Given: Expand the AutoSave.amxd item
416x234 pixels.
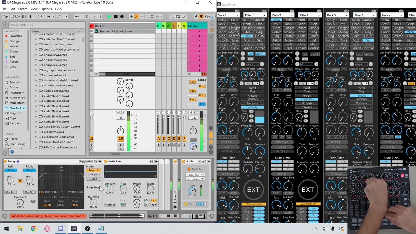Looking at the screenshot, I should tap(36, 132).
